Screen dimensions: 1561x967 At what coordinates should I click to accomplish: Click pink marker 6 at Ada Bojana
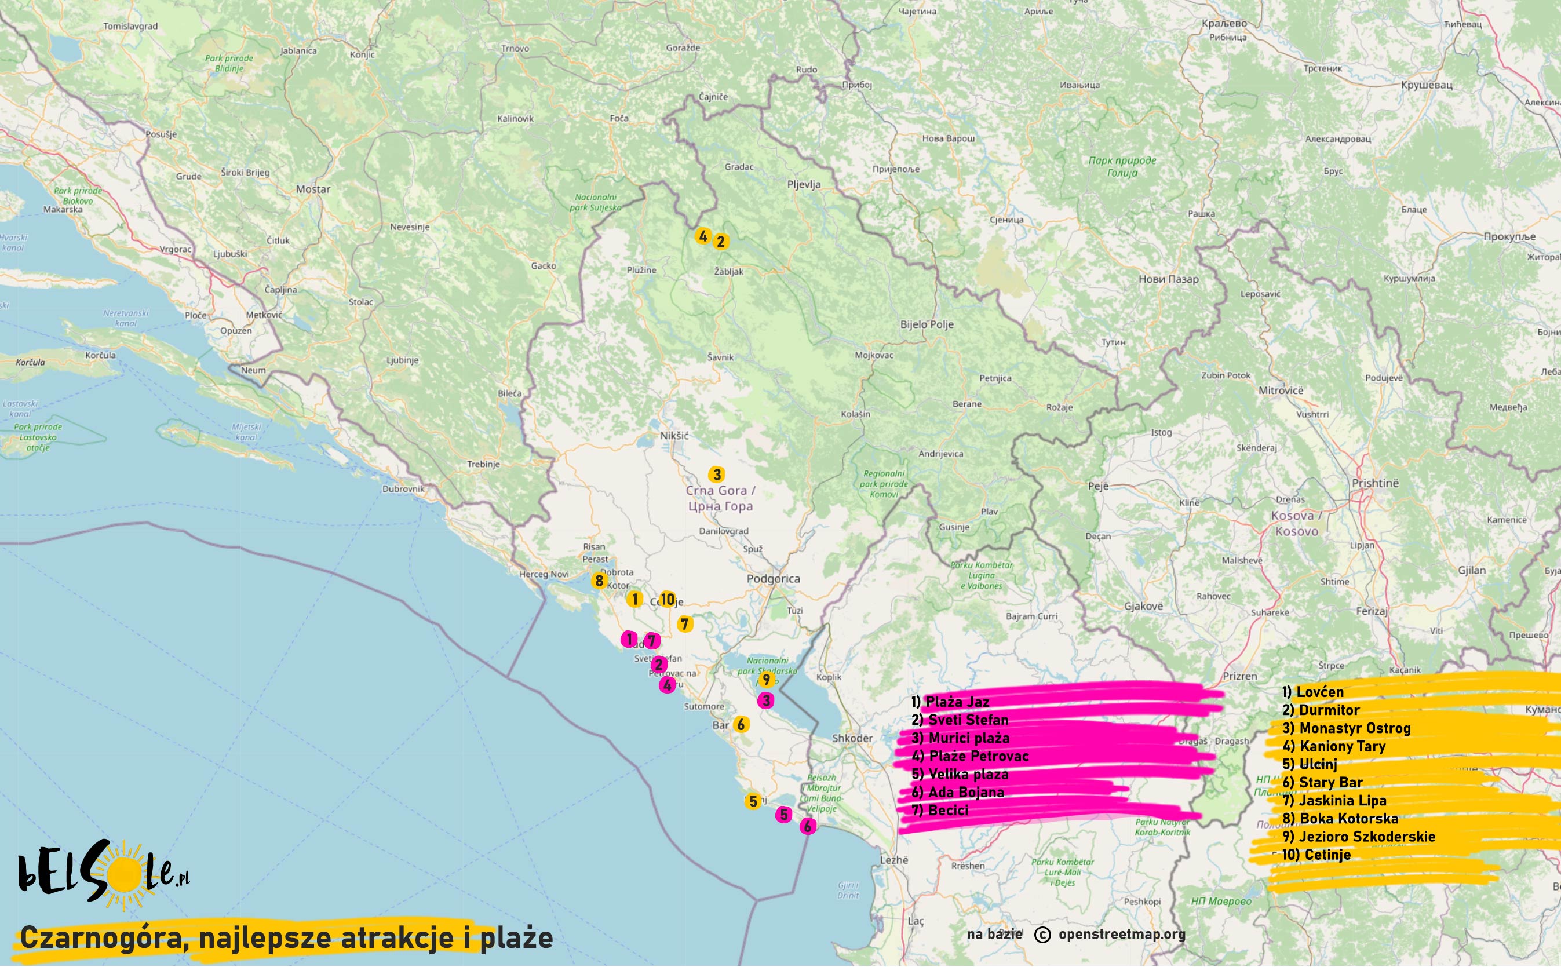(x=808, y=826)
